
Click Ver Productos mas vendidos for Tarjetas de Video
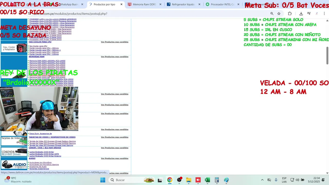click(x=114, y=137)
